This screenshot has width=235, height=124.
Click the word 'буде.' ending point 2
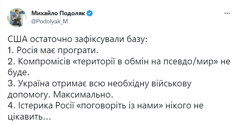(x=18, y=73)
